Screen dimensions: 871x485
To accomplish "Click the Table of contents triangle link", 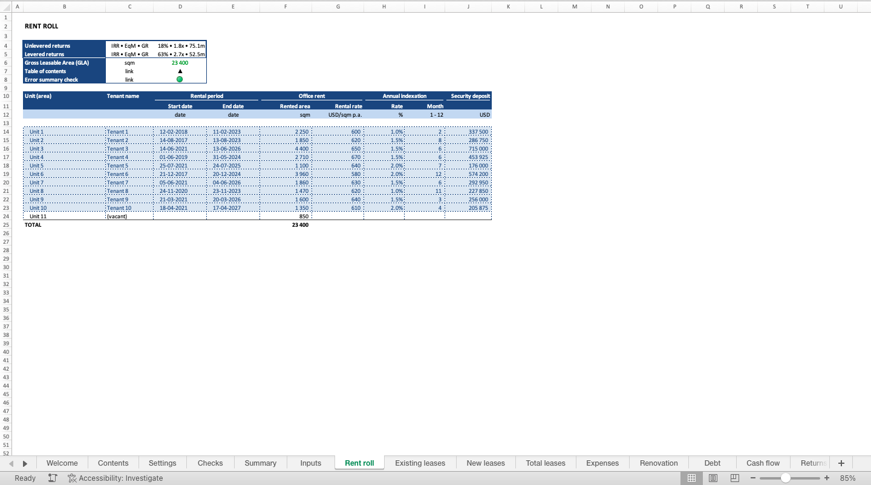I will click(x=180, y=71).
